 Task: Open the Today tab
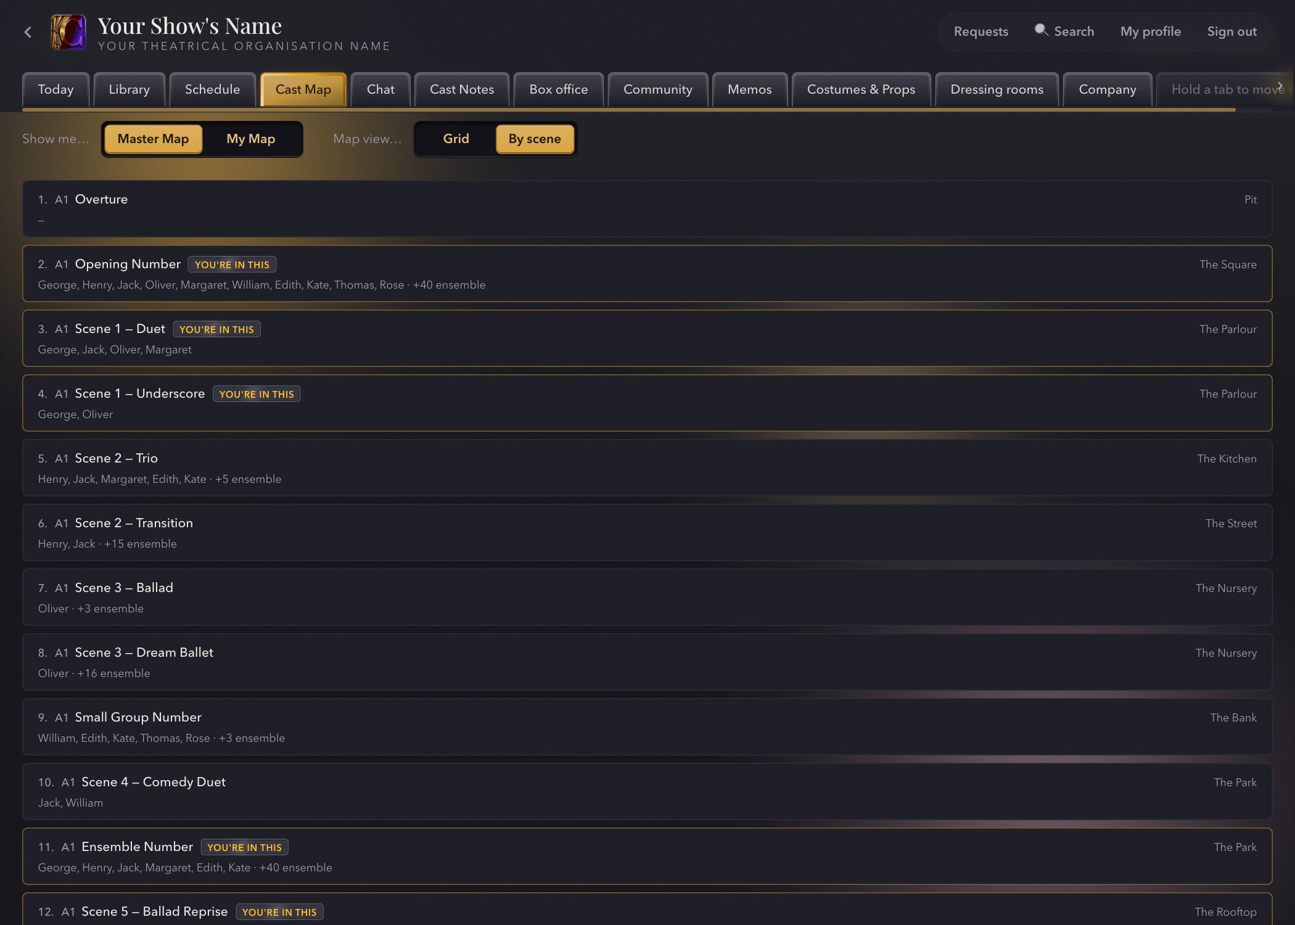click(x=55, y=89)
